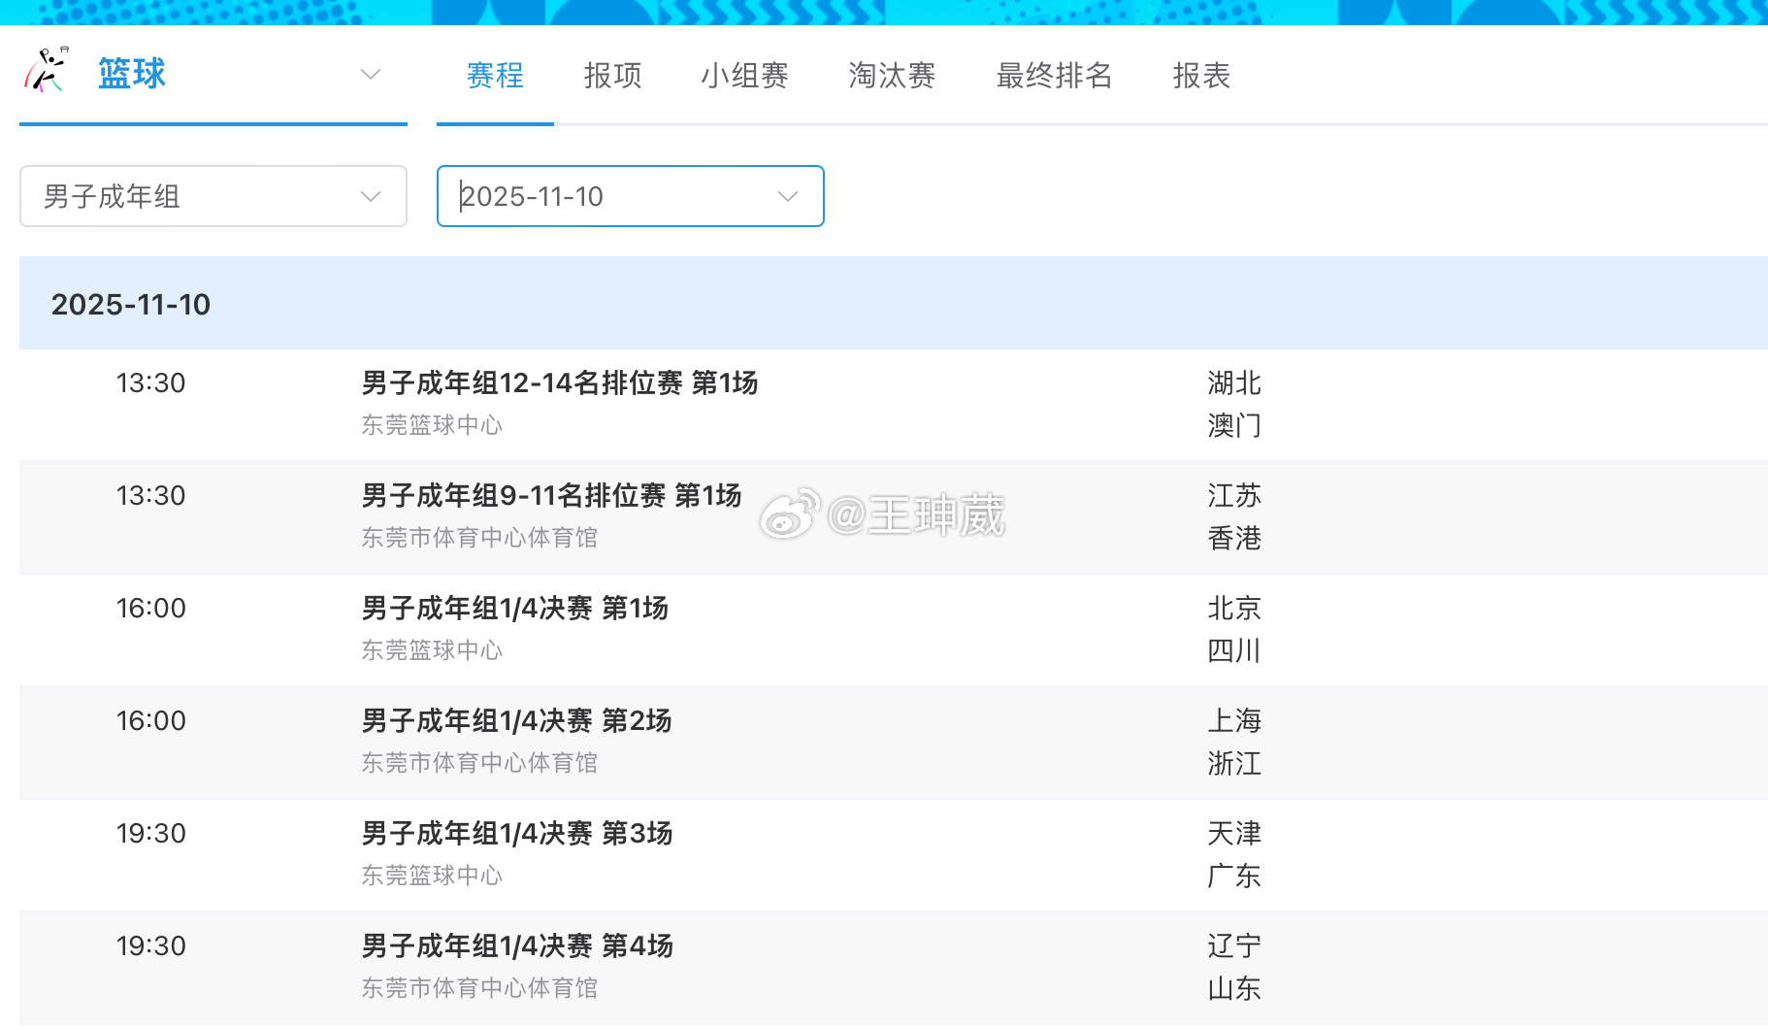
Task: Open the 报表 tab
Action: click(x=1200, y=76)
